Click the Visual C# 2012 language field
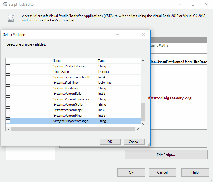This screenshot has height=182, width=213. click(x=179, y=45)
